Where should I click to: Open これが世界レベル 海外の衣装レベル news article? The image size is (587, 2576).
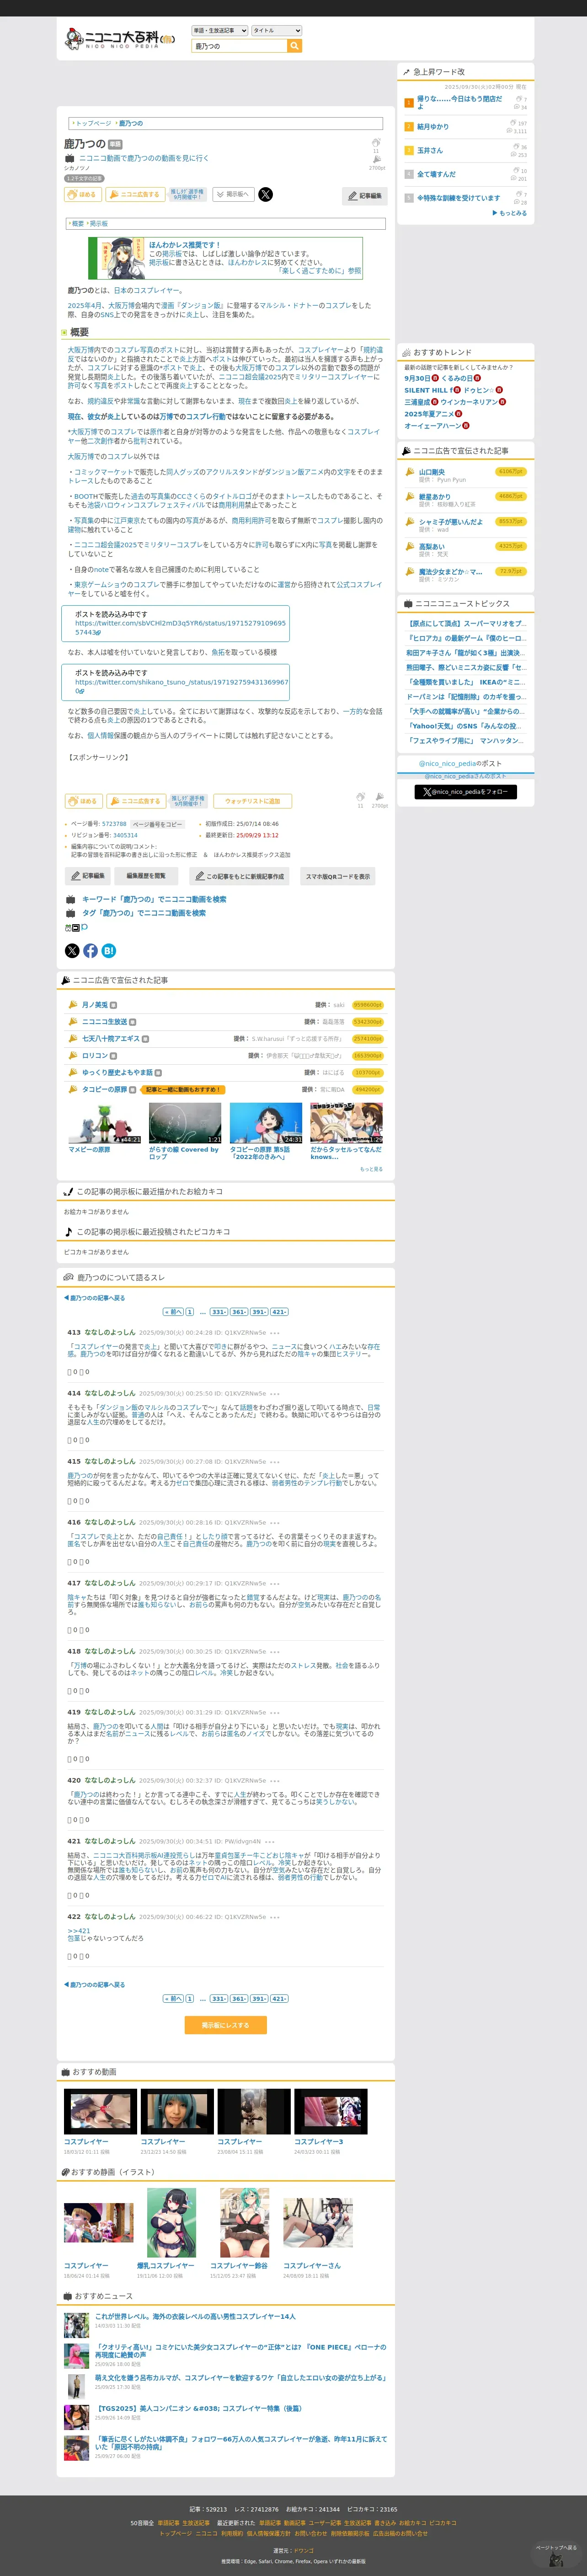coord(195,2317)
